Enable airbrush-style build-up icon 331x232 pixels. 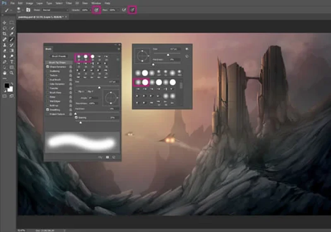click(124, 10)
